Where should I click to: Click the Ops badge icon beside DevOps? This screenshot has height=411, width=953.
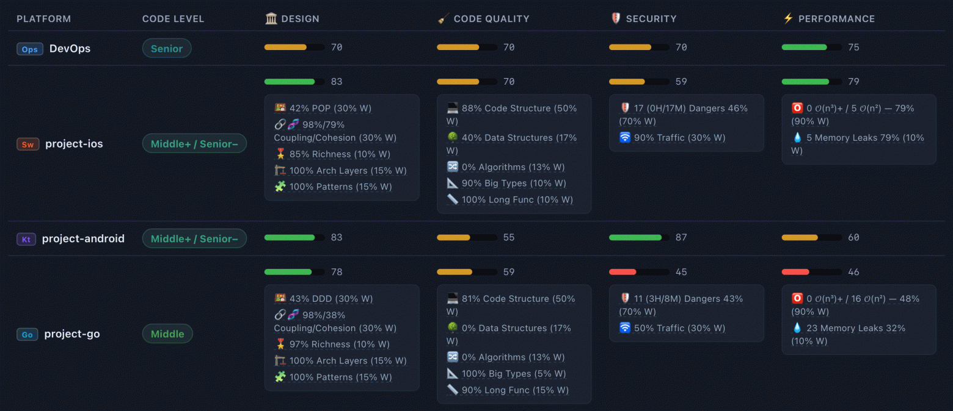click(x=30, y=49)
